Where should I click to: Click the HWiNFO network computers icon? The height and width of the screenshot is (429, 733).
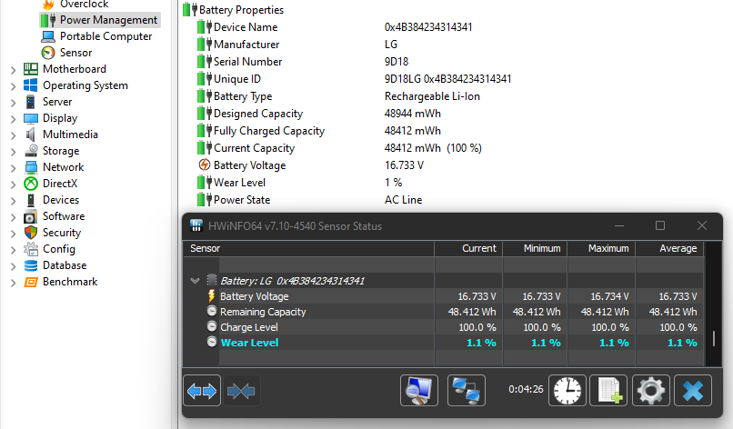coord(466,390)
